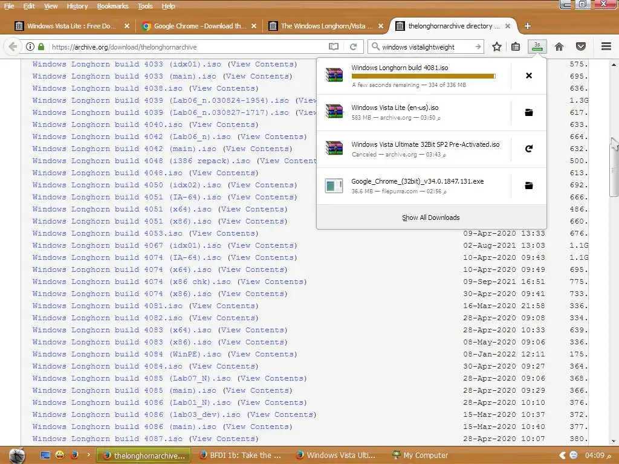This screenshot has width=619, height=464.
Task: Download Windows Longhorn build 4053.iso
Action: (108, 233)
